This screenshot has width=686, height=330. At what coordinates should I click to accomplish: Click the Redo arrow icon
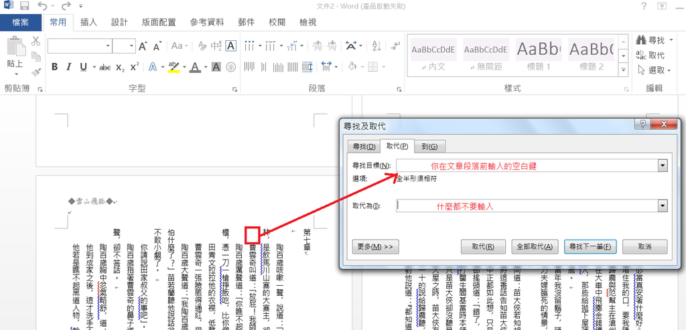(66, 6)
